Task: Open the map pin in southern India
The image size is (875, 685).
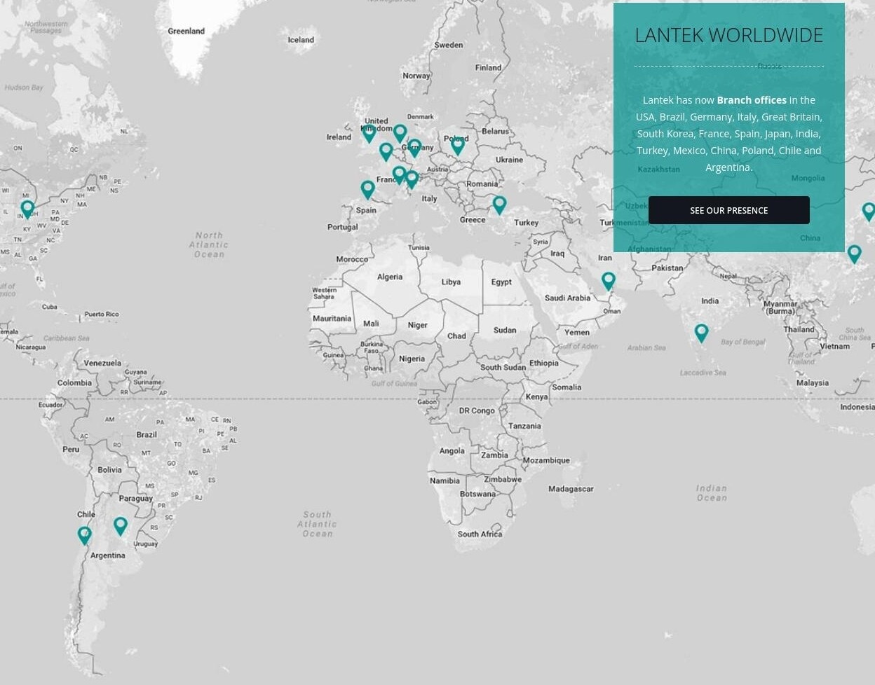Action: click(701, 333)
